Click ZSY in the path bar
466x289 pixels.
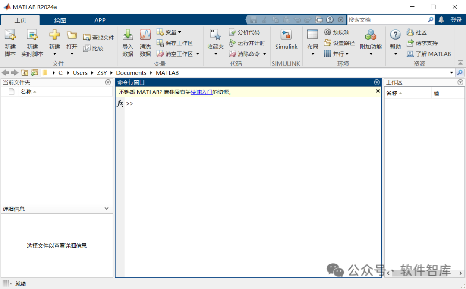(x=102, y=73)
